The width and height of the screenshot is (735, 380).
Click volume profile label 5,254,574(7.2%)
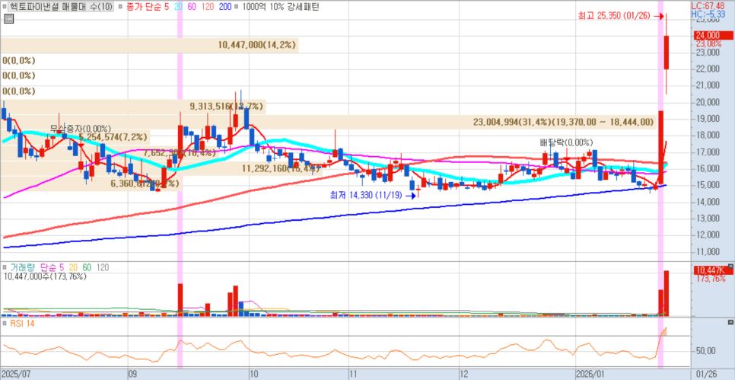pyautogui.click(x=113, y=138)
